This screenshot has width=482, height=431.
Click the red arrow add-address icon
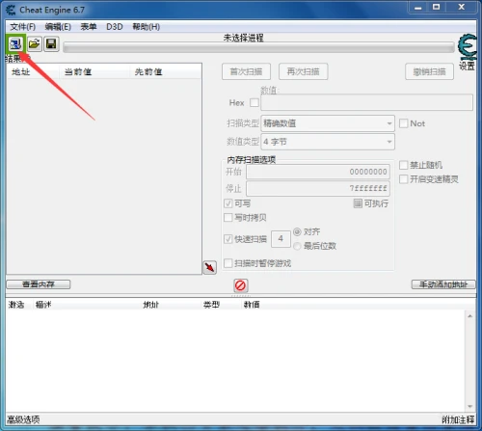(x=210, y=267)
